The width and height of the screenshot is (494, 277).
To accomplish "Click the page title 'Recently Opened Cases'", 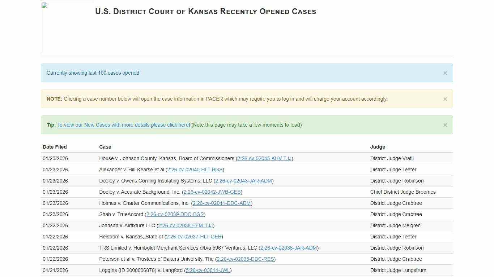I will [205, 11].
